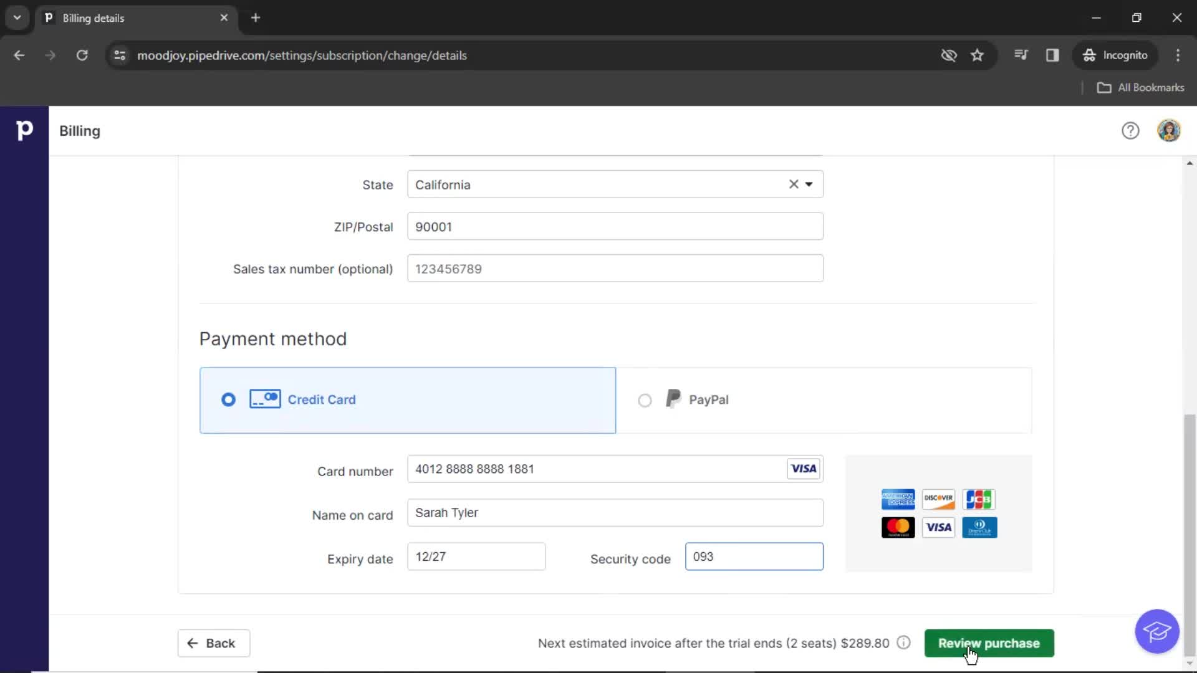Click the clear X button on California

[794, 185]
